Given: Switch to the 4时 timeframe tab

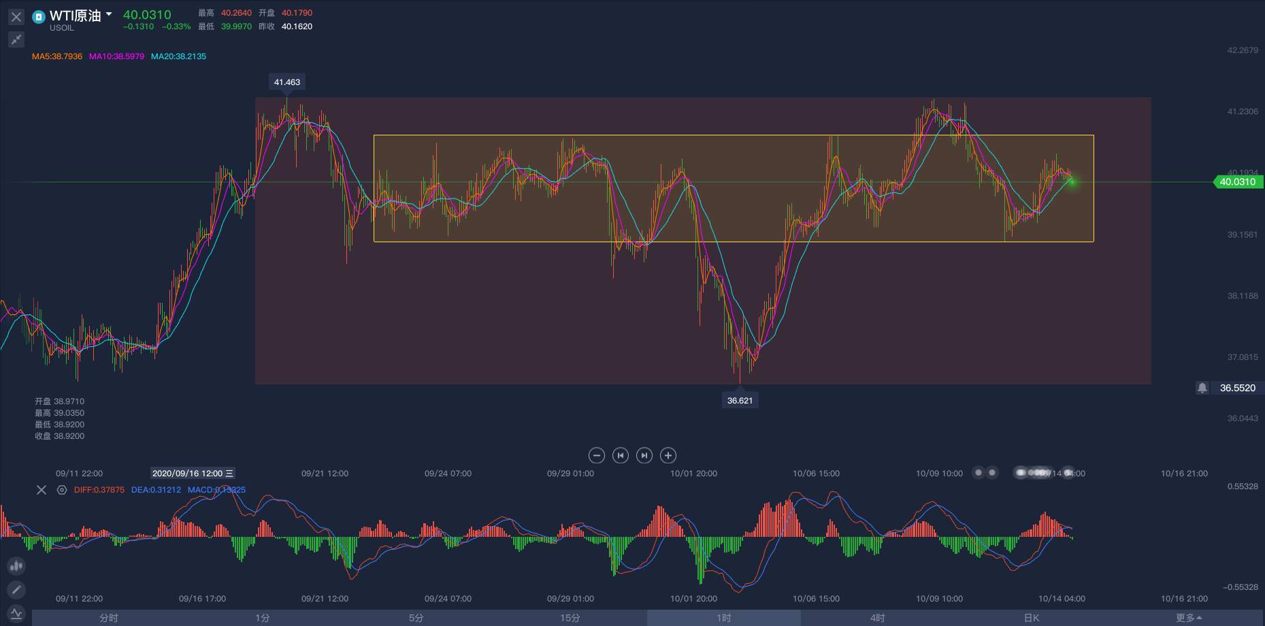Looking at the screenshot, I should (x=878, y=618).
